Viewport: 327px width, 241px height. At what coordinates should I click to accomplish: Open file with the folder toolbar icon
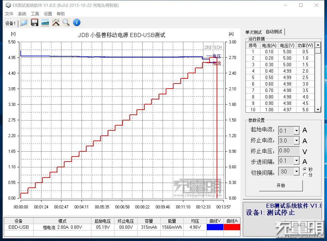[24, 22]
